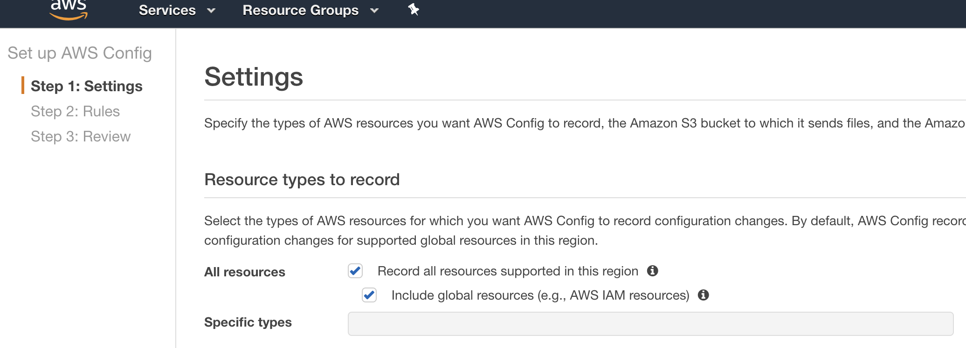Go to Step 2: Rules
This screenshot has height=348, width=966.
(76, 111)
